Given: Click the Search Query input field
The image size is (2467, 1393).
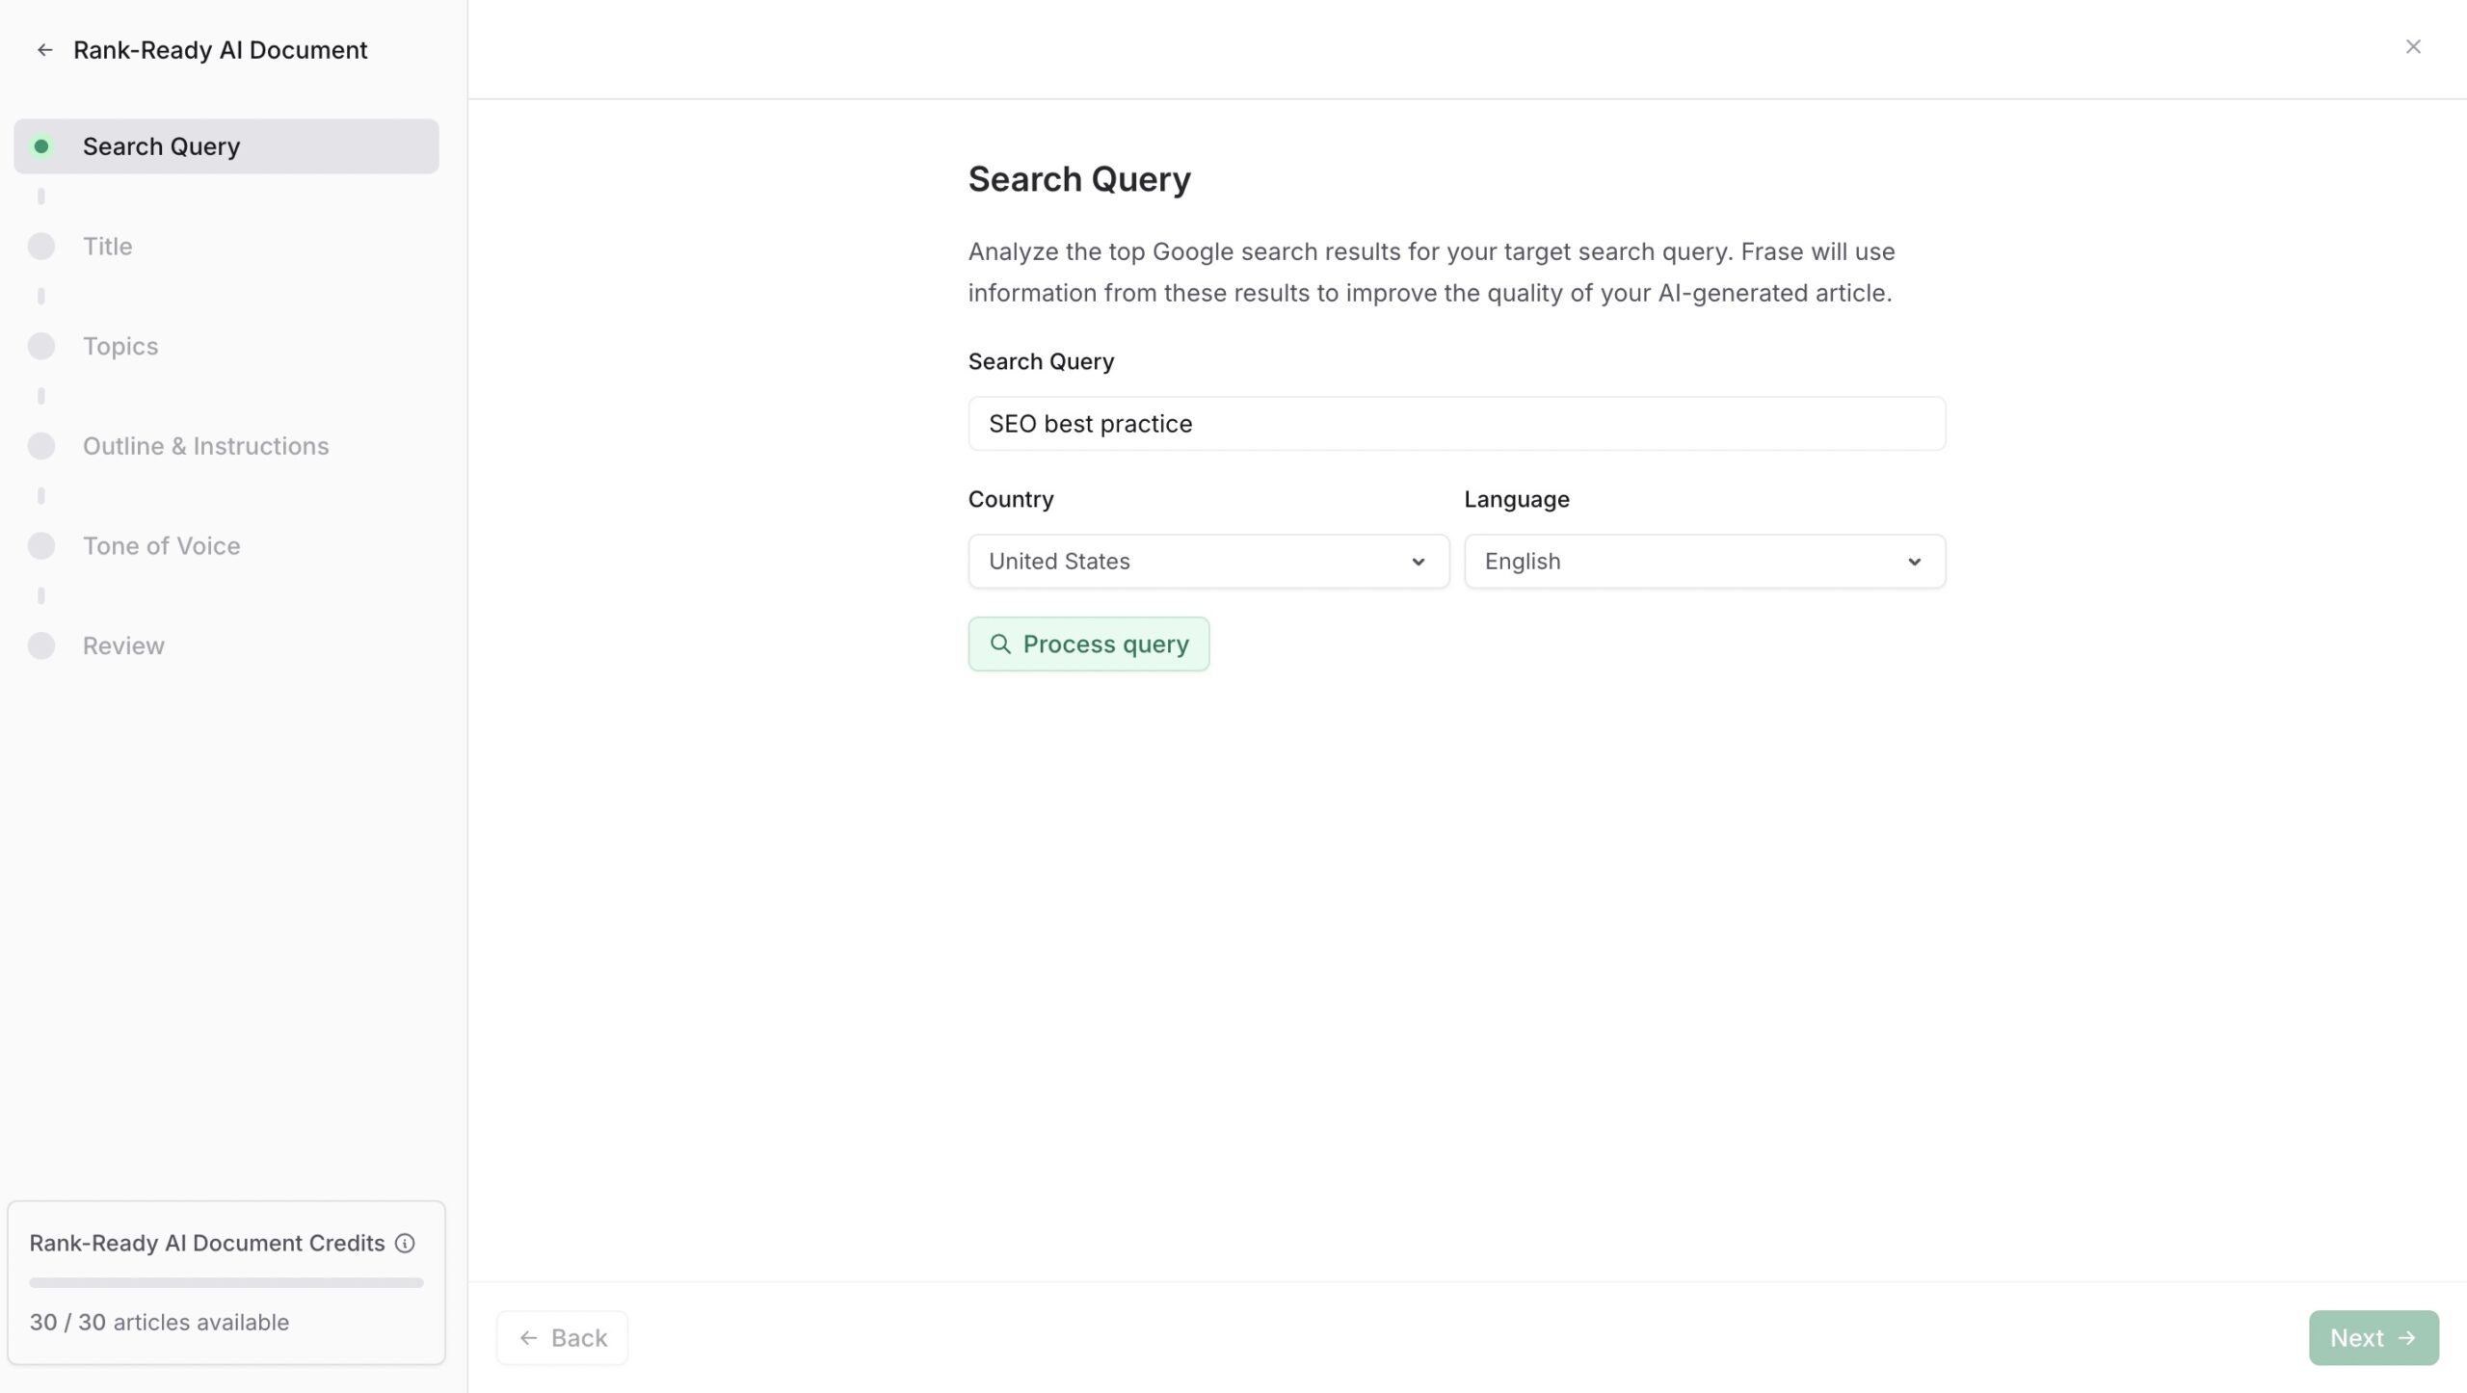Looking at the screenshot, I should pyautogui.click(x=1456, y=424).
